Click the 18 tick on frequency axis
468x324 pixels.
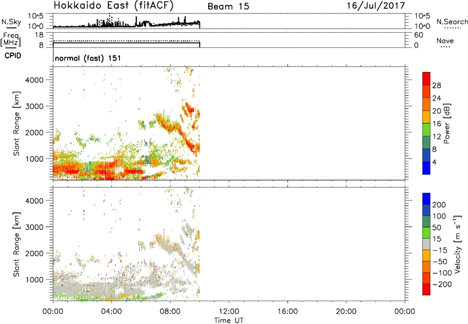(x=39, y=35)
